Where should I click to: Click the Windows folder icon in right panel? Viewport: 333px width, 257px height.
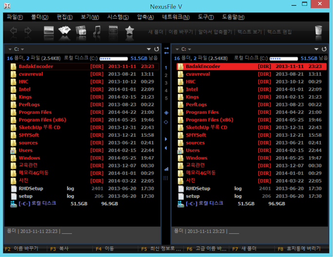[180, 158]
